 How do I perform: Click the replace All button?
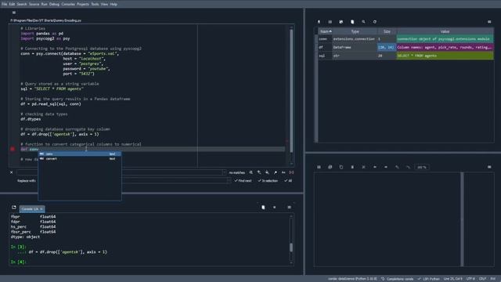click(288, 181)
